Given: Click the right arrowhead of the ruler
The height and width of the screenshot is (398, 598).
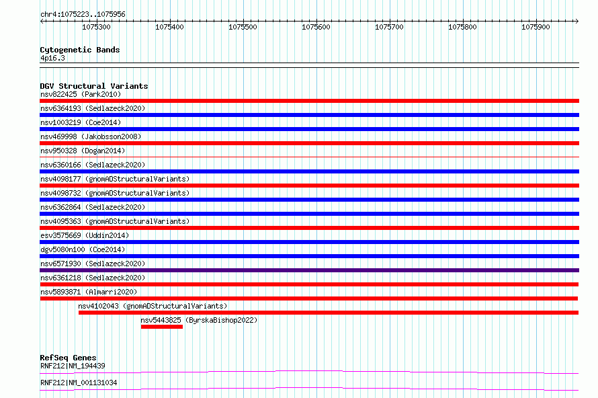Looking at the screenshot, I should [x=576, y=22].
